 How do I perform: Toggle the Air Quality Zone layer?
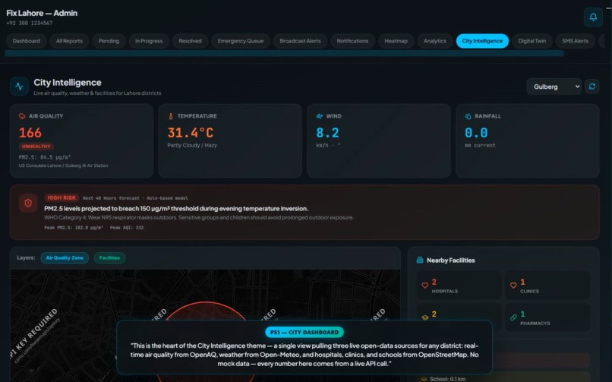65,257
